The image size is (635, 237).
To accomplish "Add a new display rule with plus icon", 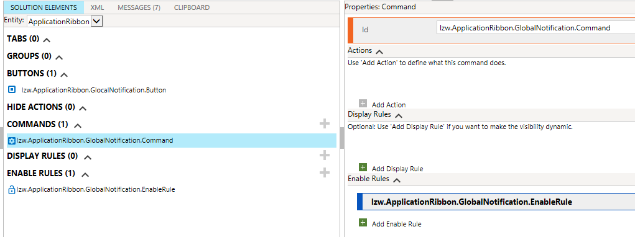I will click(x=325, y=156).
